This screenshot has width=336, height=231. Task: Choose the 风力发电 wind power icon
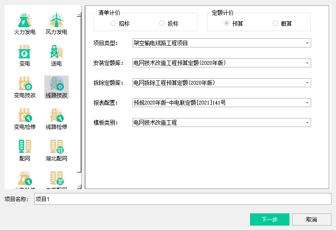point(57,24)
